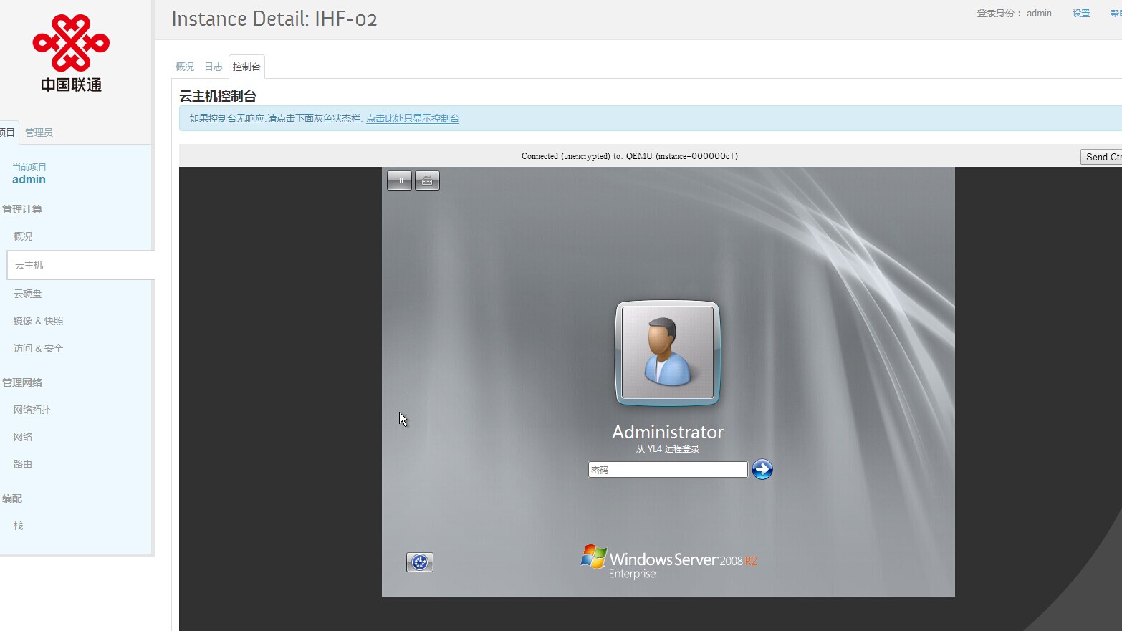1122x631 pixels.
Task: Click the 点击此处只显示控制台 link
Action: [413, 118]
